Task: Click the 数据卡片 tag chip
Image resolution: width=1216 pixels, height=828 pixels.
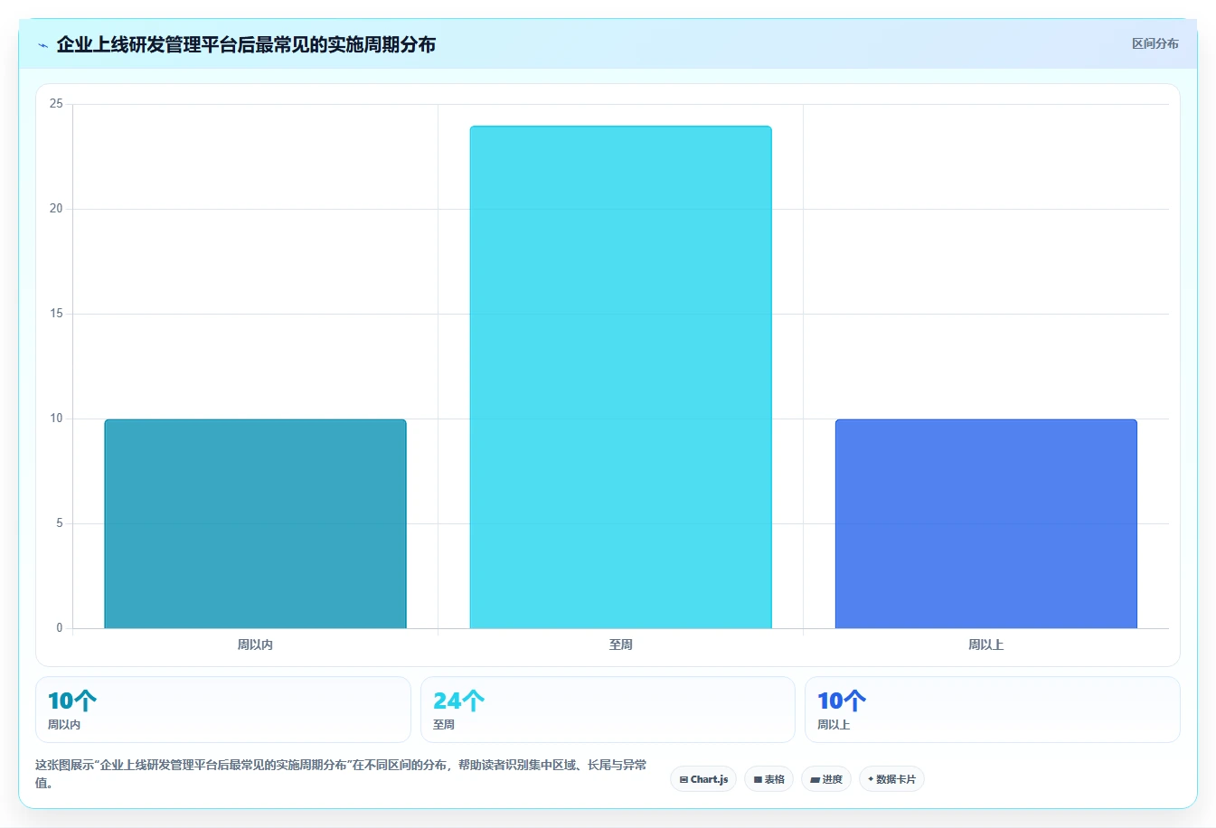Action: click(891, 779)
